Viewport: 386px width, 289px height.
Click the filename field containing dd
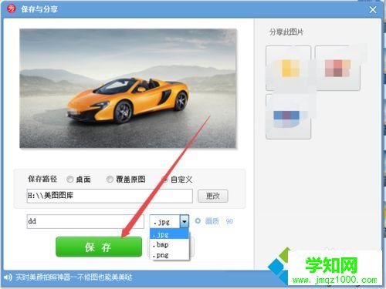coord(85,221)
